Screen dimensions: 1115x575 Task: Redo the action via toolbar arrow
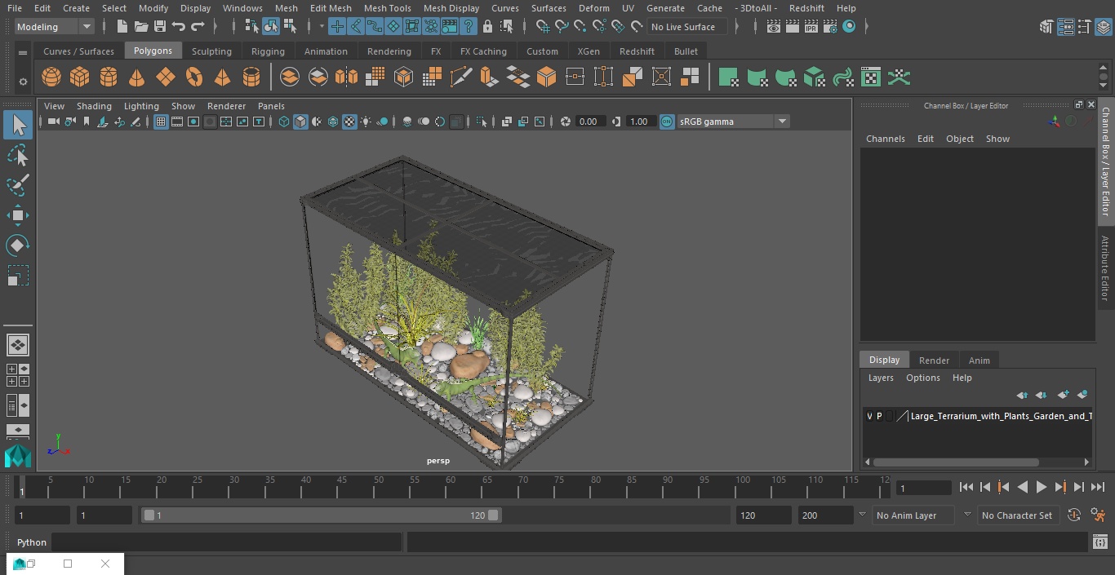[x=198, y=27]
